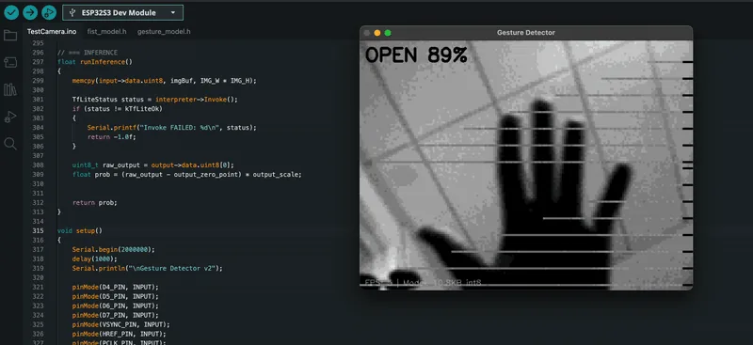The image size is (753, 345).
Task: Start debugging with the debug play icon
Action: pos(49,12)
